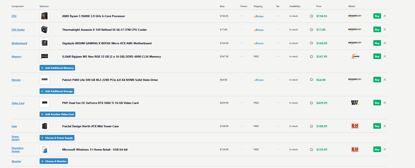Click B&H logo in Operating System row
Screen dimensions: 415x168
coord(355,149)
